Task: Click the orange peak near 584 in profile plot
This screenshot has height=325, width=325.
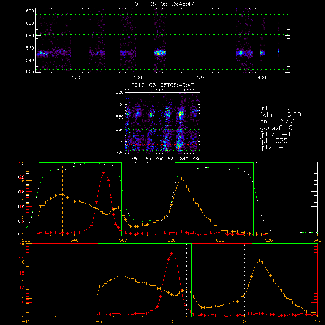Action: (x=182, y=179)
